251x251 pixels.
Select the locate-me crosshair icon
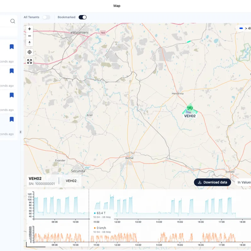[29, 52]
